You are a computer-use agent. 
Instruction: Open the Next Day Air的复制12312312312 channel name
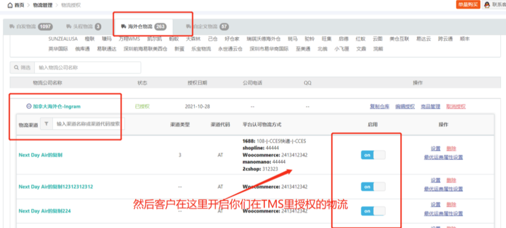[56, 187]
